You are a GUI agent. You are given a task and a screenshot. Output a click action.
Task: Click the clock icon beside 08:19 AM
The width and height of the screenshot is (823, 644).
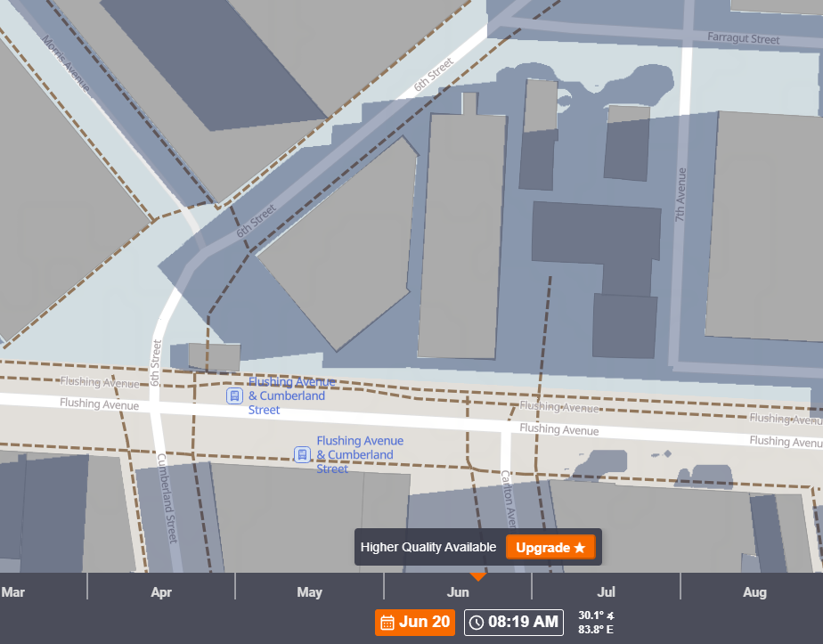pos(477,622)
